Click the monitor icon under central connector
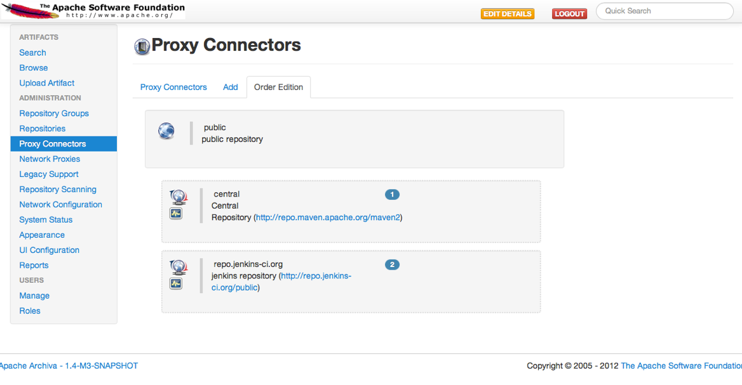 [176, 214]
